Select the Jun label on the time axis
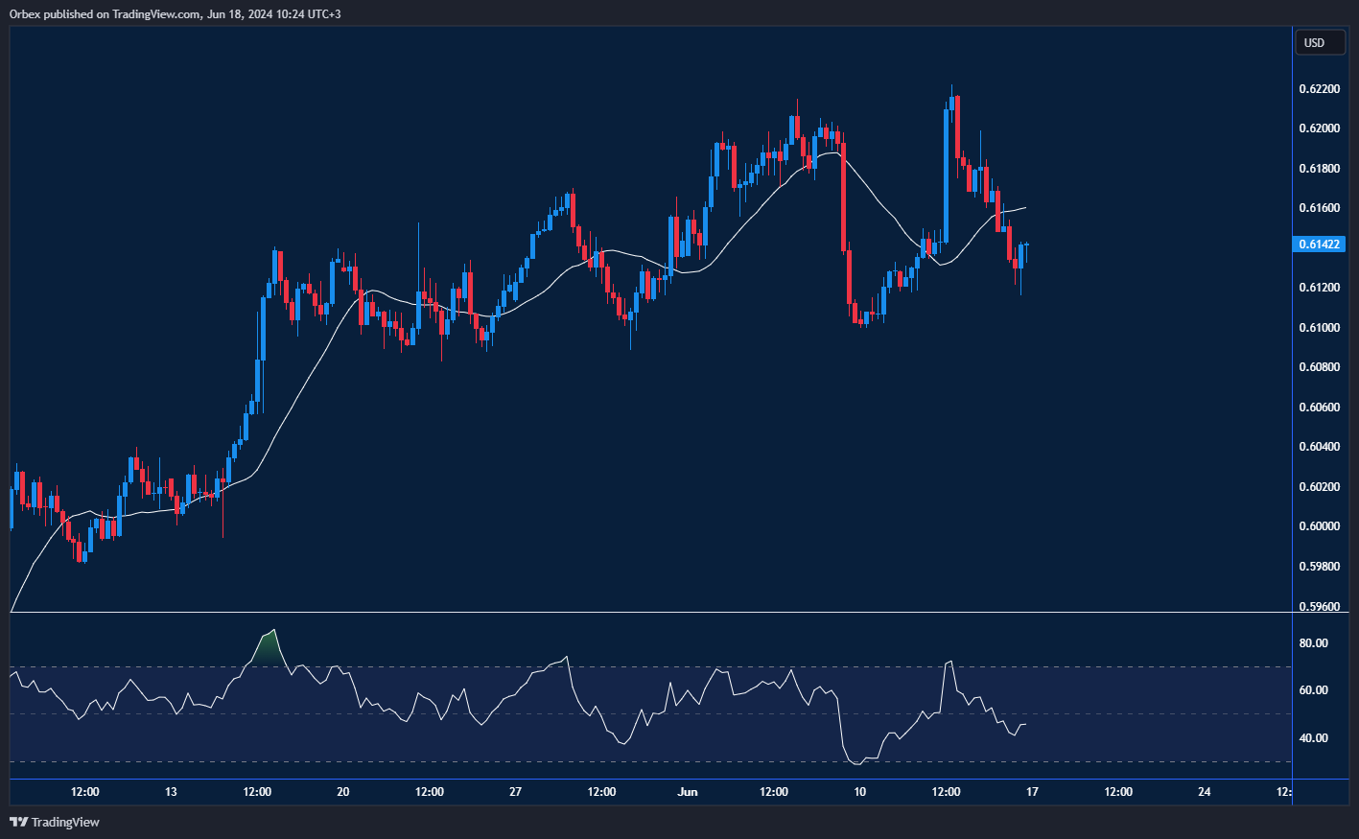1359x839 pixels. click(x=687, y=792)
